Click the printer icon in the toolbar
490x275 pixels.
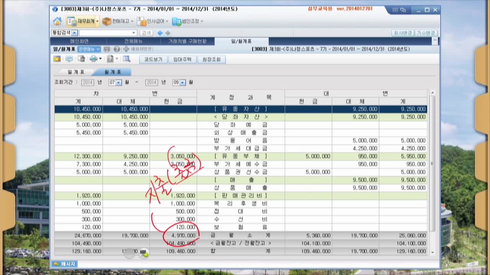pos(93,59)
